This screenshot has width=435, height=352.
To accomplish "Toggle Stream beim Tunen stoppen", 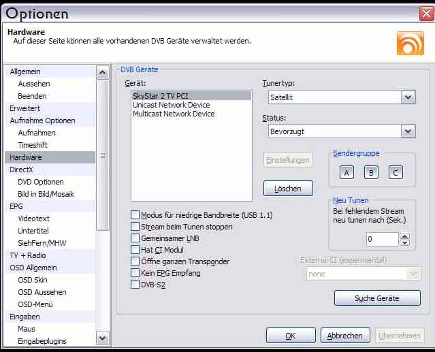I will coord(135,227).
